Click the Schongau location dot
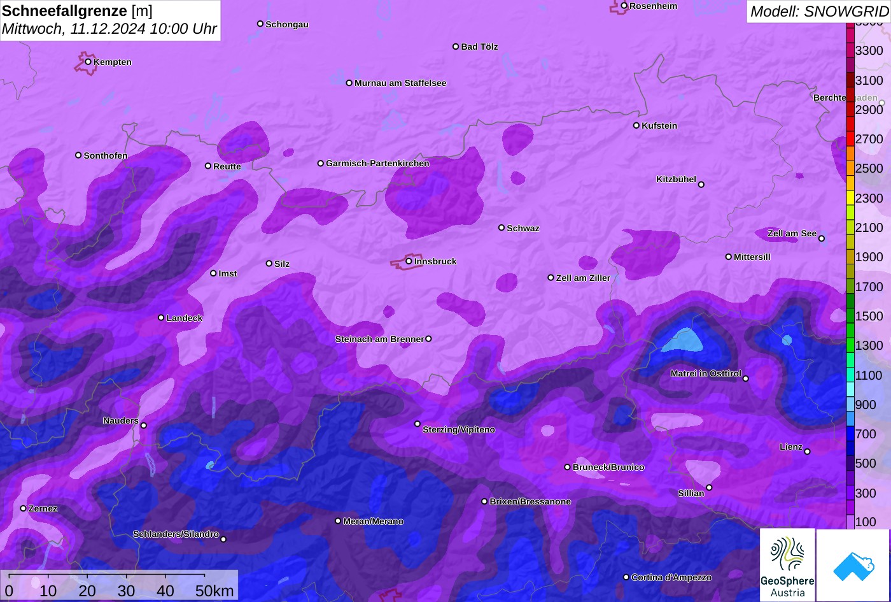 (x=260, y=24)
